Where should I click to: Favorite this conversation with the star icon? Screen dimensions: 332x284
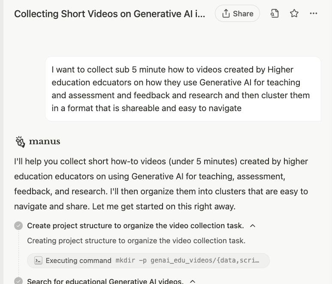tap(294, 14)
